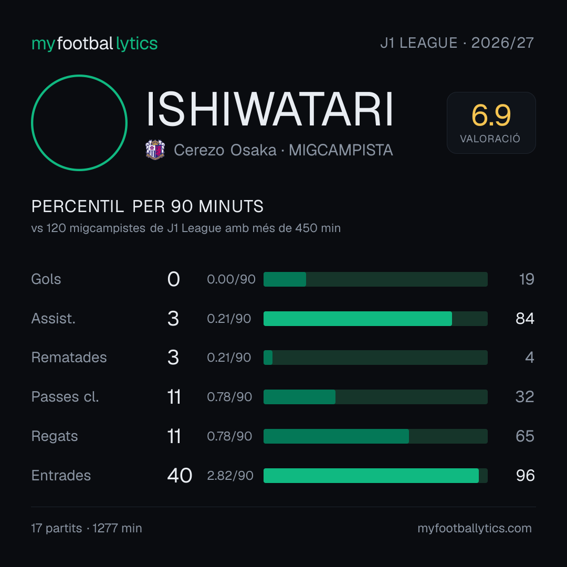Open the myfootballytics.com link
567x567 pixels.
(475, 528)
